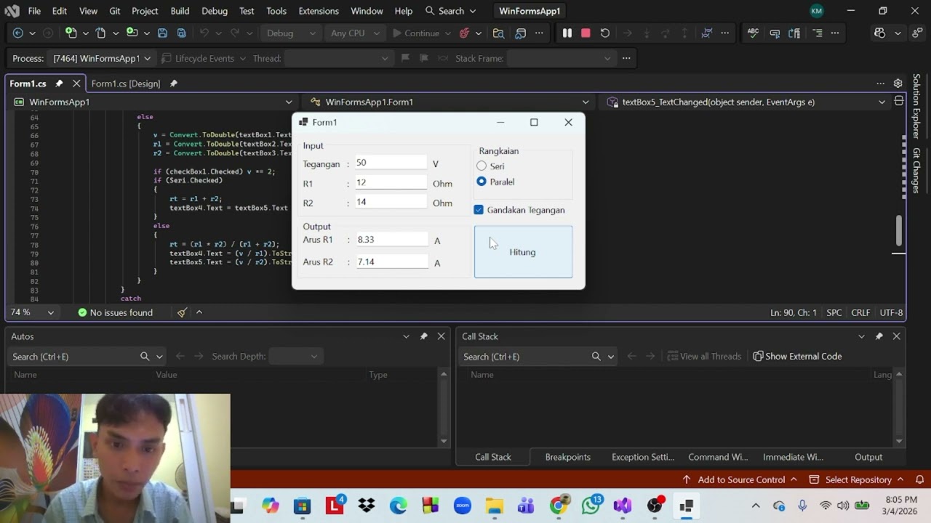Click the GitHub Copilot icon in toolbar

(880, 33)
